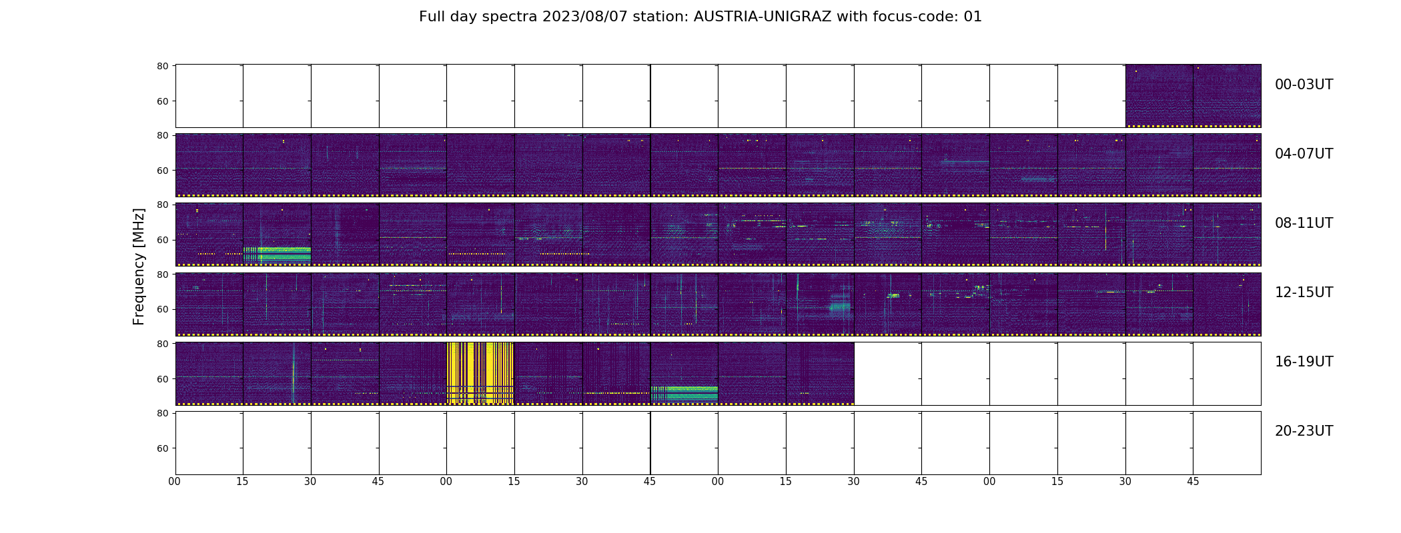This screenshot has width=1401, height=533.
Task: Select the "16-19UT" row label
Action: click(1304, 362)
